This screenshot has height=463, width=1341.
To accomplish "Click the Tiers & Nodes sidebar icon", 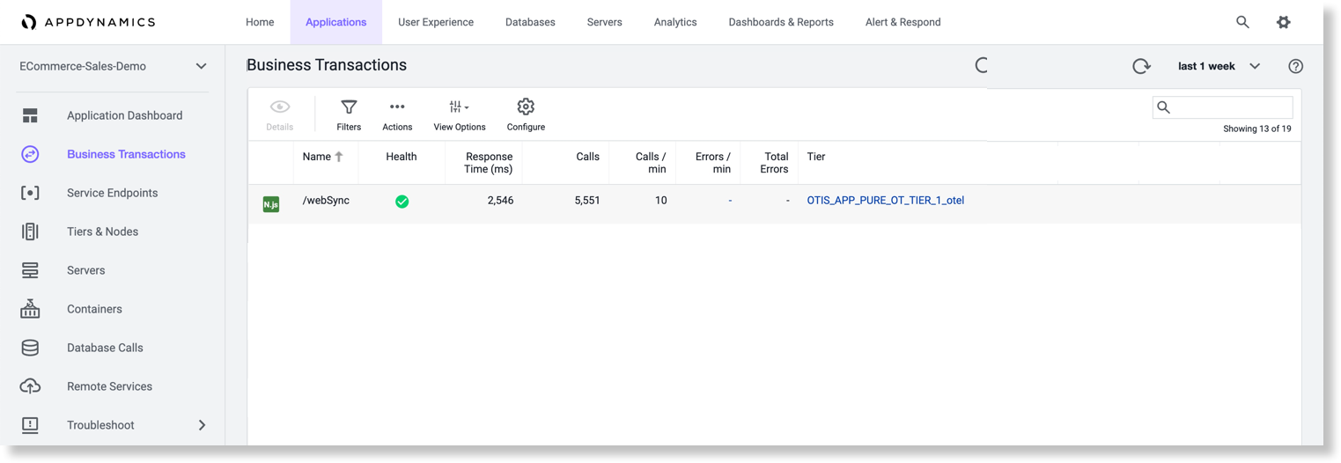I will coord(30,231).
